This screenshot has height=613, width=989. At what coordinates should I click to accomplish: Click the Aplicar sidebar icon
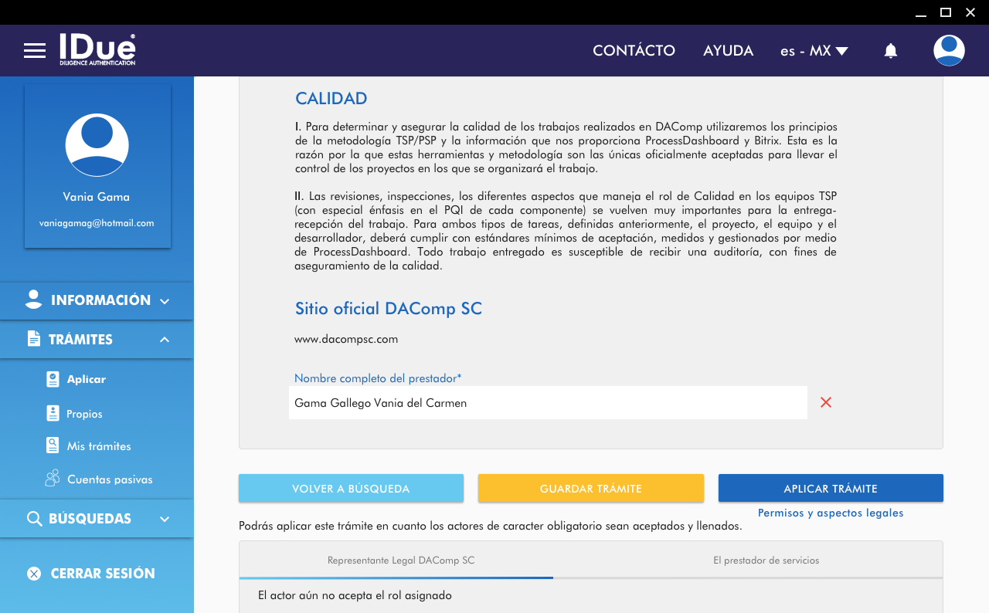pos(53,379)
